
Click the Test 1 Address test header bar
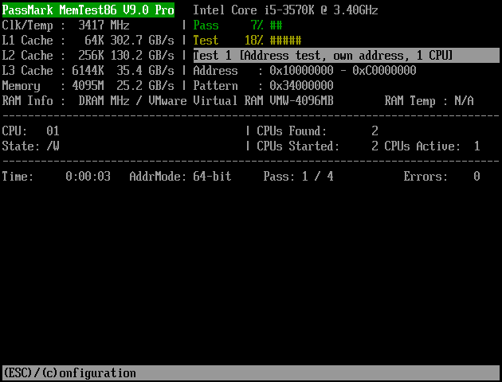click(x=346, y=55)
